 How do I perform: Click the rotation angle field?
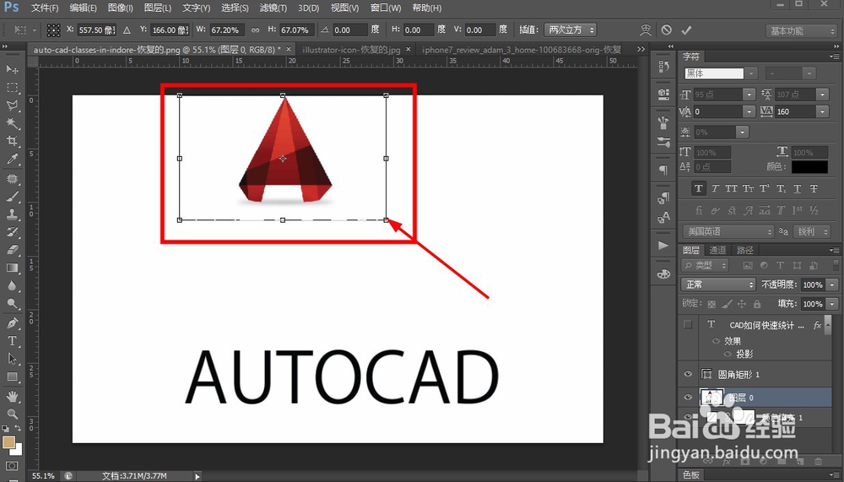pyautogui.click(x=349, y=30)
